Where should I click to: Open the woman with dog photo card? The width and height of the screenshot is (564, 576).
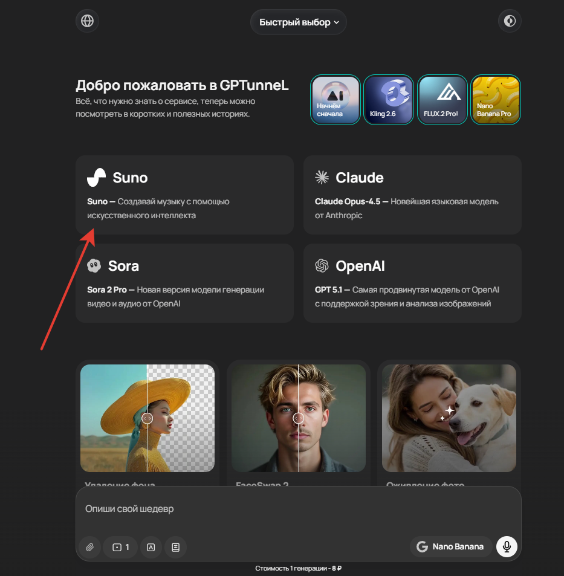click(449, 418)
